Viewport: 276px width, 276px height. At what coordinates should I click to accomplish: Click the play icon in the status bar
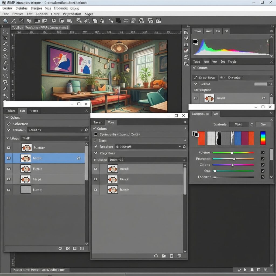click(245, 270)
